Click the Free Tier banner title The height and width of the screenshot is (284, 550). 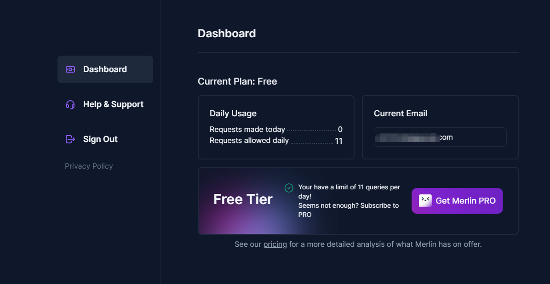tap(243, 199)
